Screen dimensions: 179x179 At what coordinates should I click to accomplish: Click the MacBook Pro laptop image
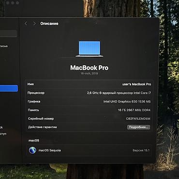tap(89, 49)
